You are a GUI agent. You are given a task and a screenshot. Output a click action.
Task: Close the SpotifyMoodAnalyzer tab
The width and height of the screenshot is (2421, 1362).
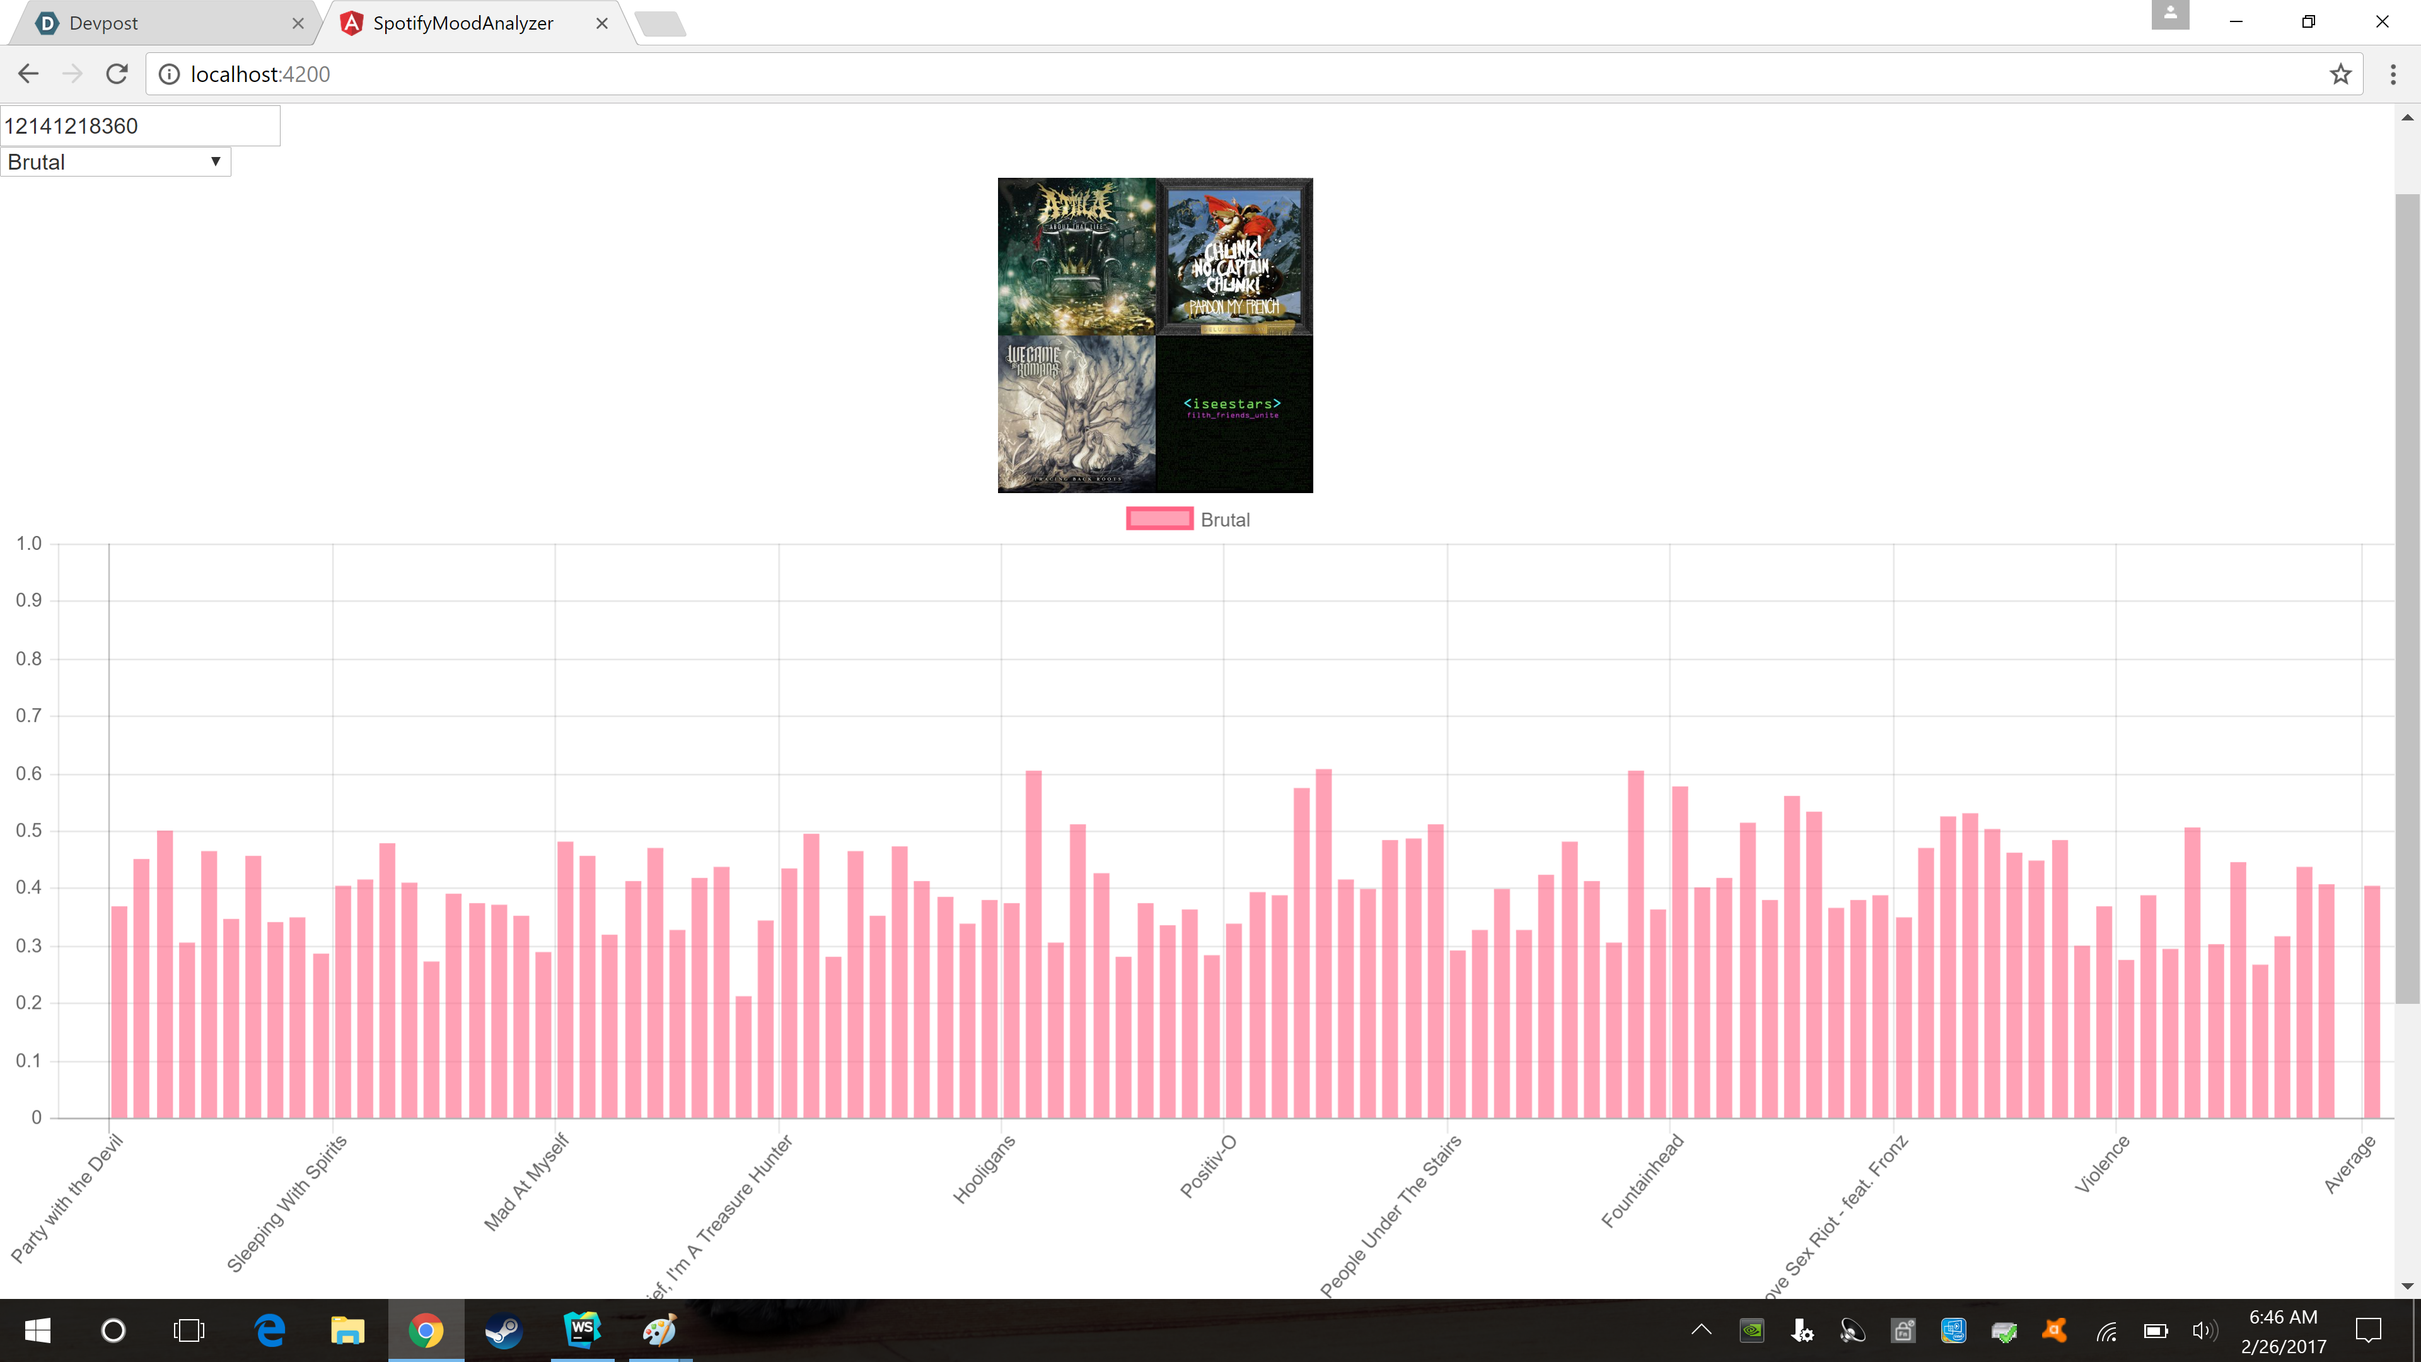click(601, 23)
